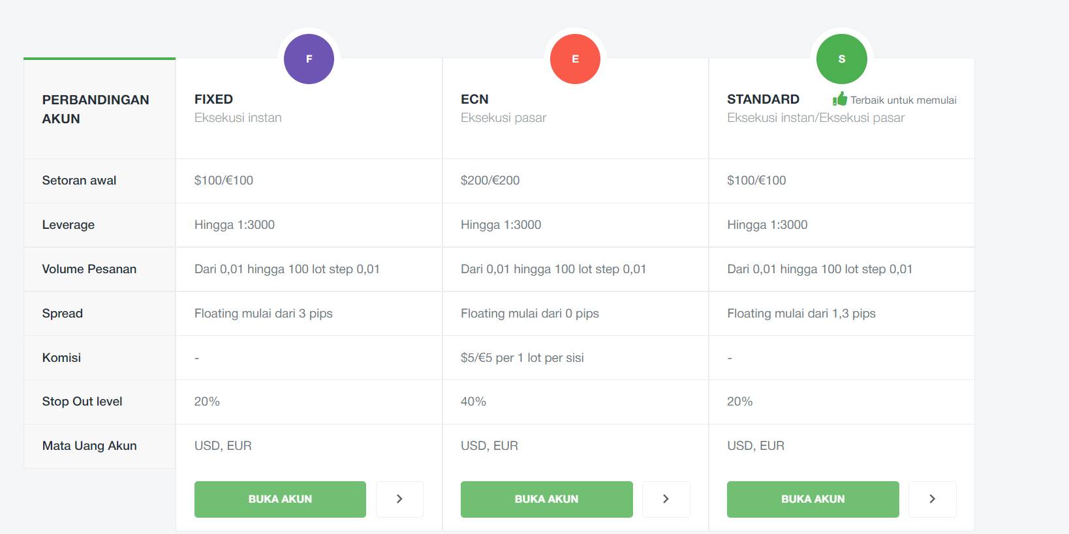Click the purple F account icon

[x=309, y=59]
